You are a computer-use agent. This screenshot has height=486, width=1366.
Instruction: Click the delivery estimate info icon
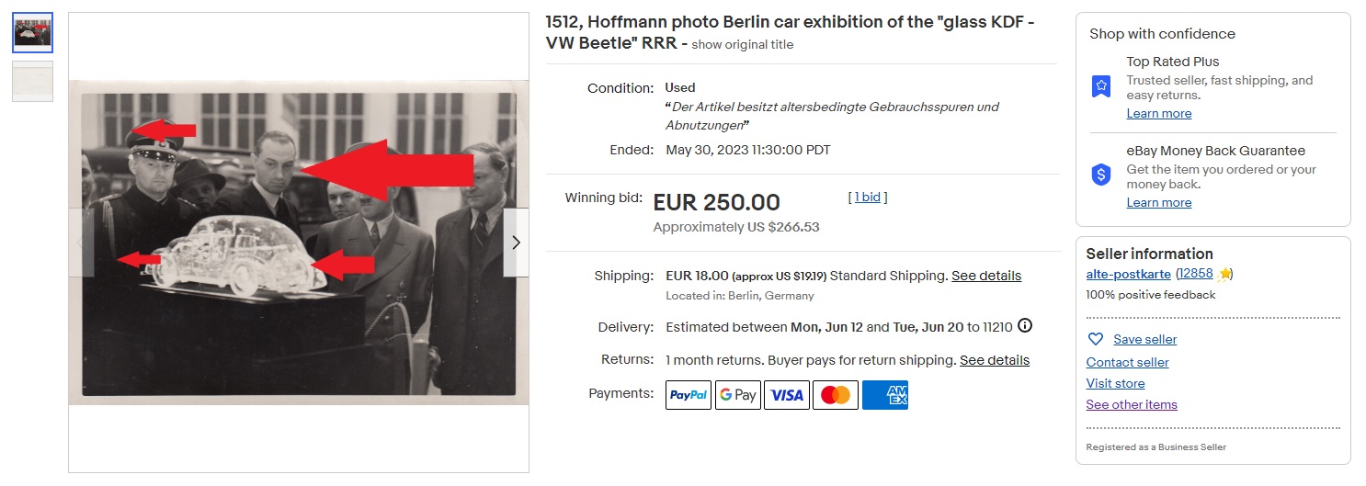click(1025, 326)
